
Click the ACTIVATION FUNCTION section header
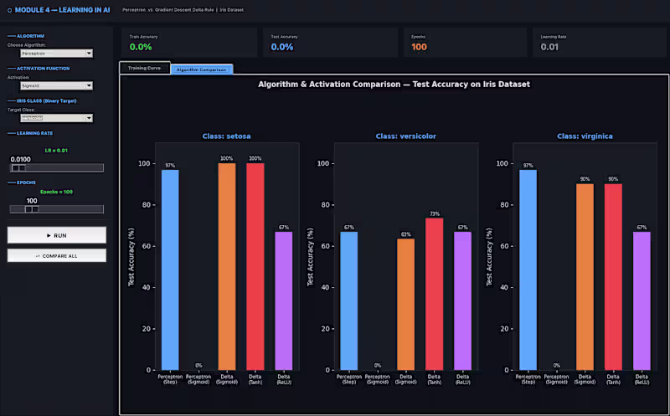[44, 69]
